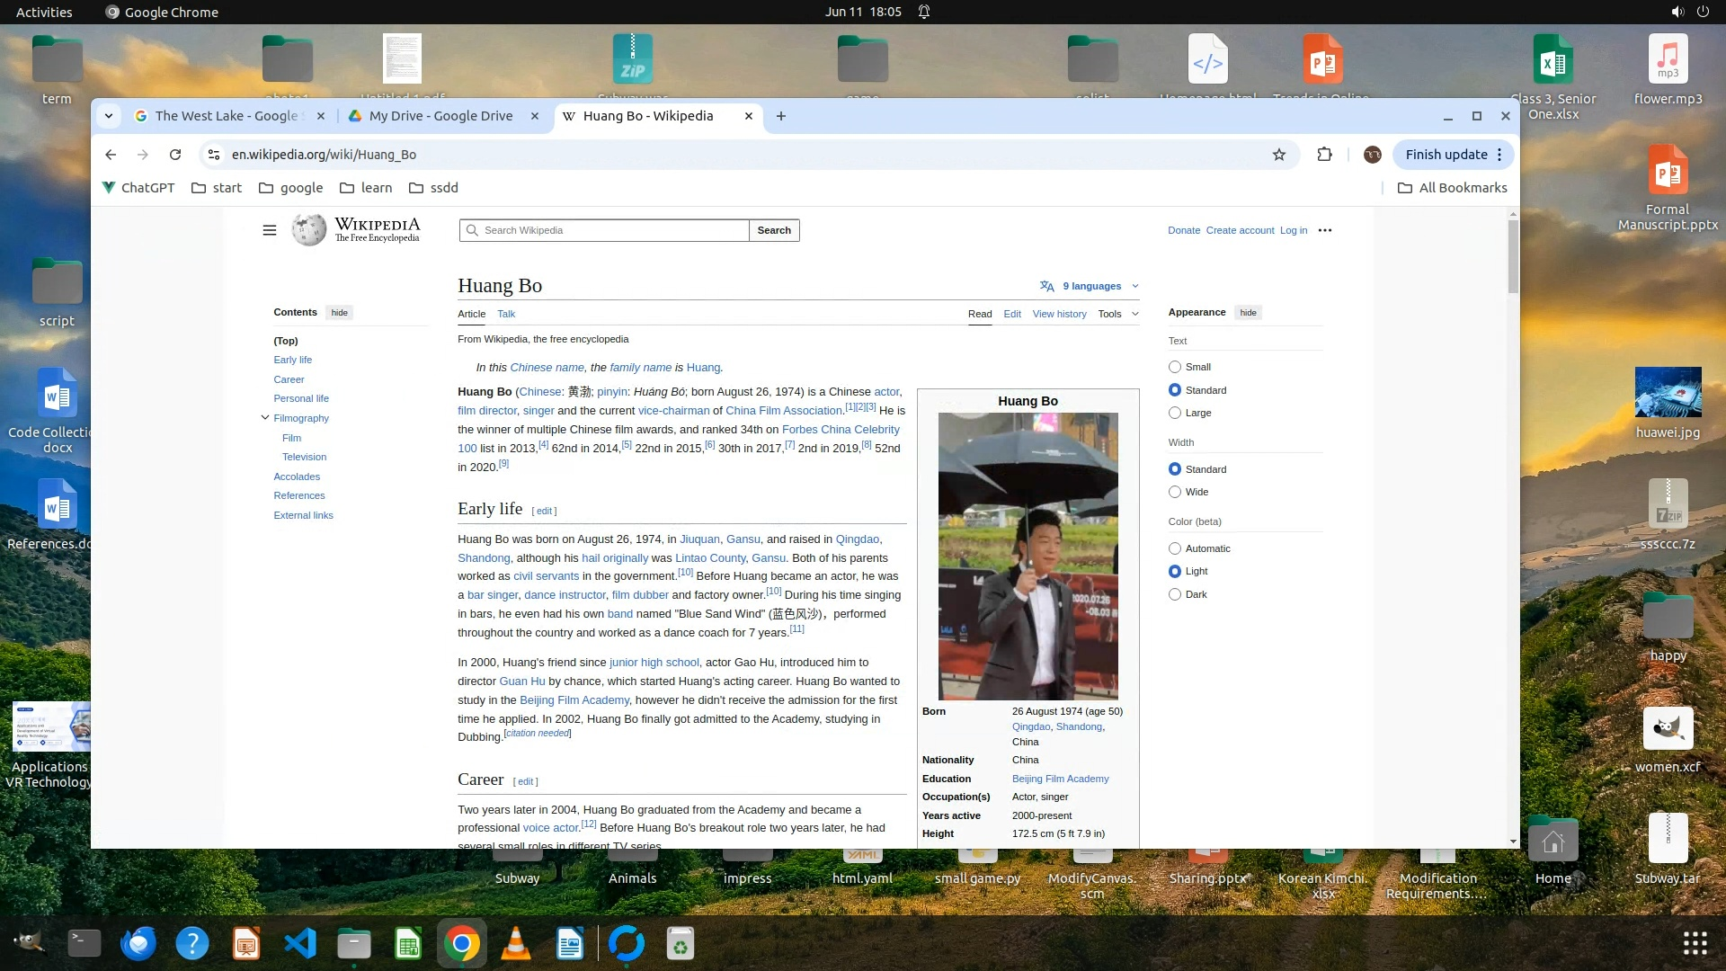The height and width of the screenshot is (971, 1726).
Task: Click the site information icon in address bar
Action: coord(214,155)
